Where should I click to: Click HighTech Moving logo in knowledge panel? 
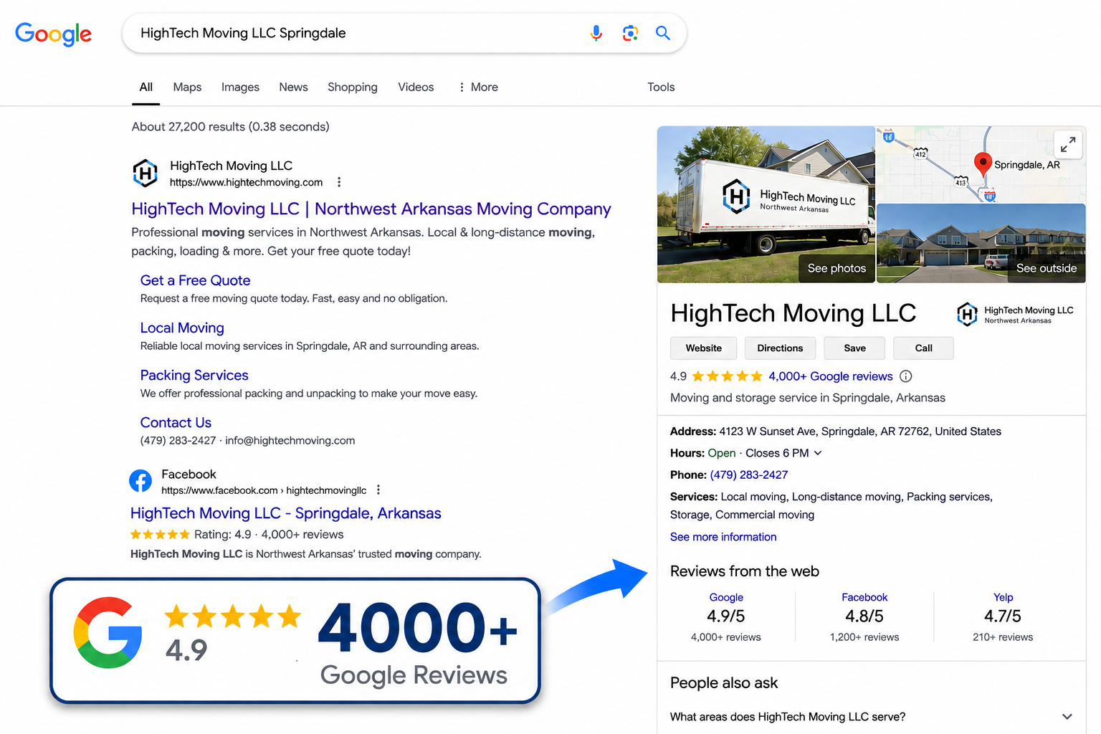click(x=1015, y=314)
